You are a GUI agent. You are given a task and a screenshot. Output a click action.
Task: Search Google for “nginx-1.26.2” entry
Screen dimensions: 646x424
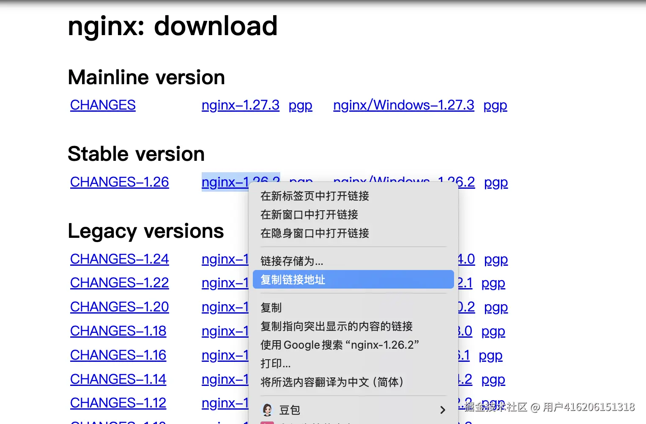[x=353, y=345]
